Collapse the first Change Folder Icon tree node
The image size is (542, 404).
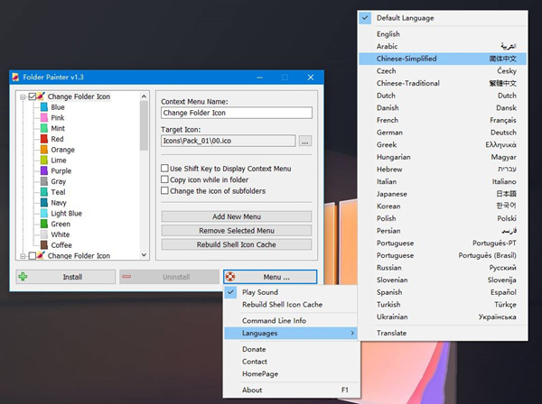tap(22, 96)
